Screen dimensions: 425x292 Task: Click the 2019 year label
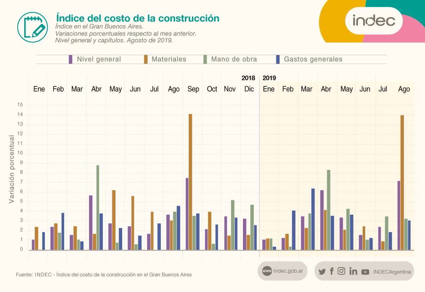(269, 78)
